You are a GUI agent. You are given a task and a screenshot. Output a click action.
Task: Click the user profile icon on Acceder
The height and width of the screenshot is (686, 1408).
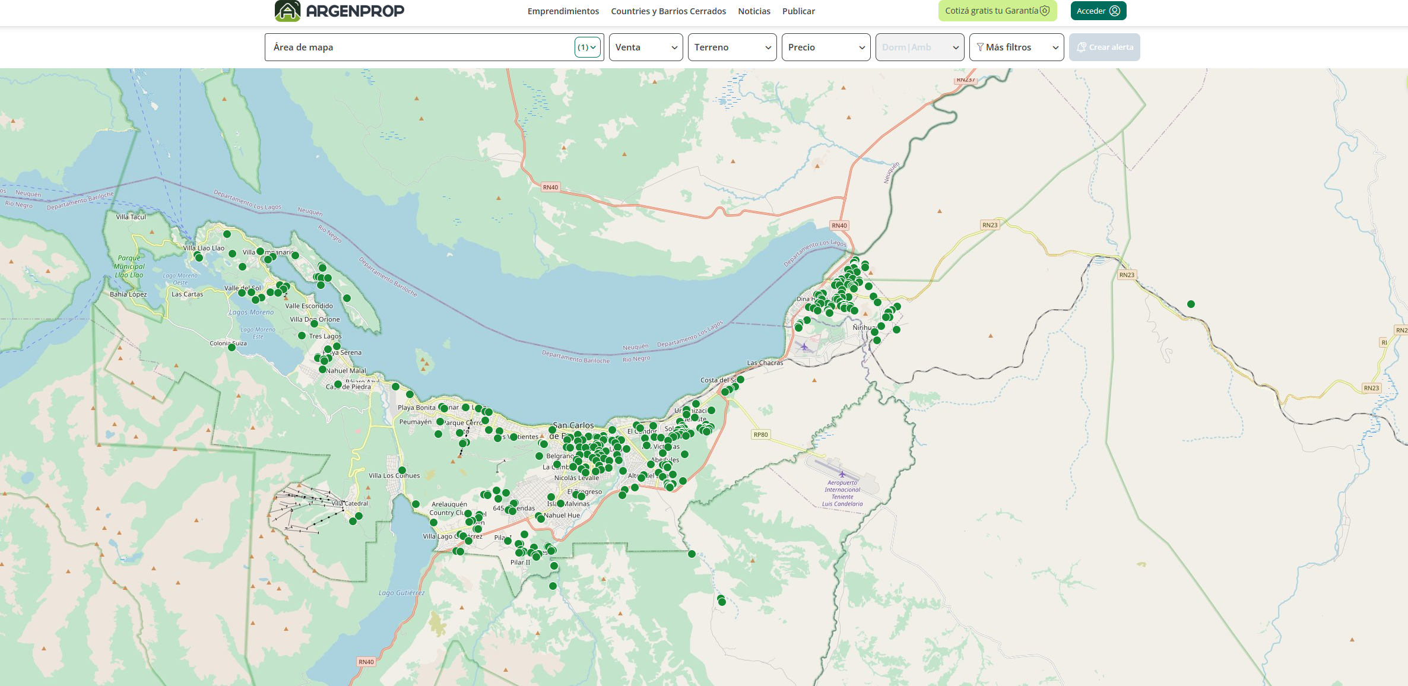point(1115,11)
